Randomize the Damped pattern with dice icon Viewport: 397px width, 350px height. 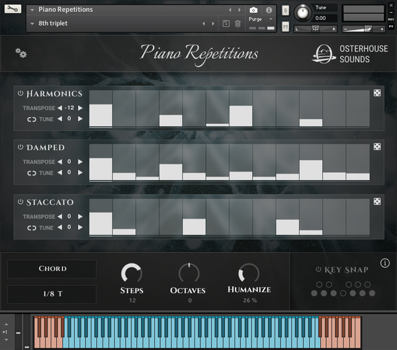click(x=377, y=147)
